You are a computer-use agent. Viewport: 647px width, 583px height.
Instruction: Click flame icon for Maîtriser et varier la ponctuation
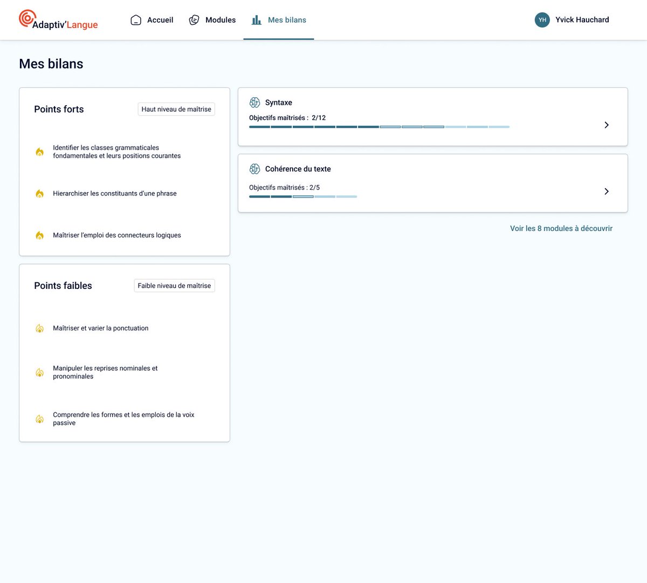(x=39, y=328)
